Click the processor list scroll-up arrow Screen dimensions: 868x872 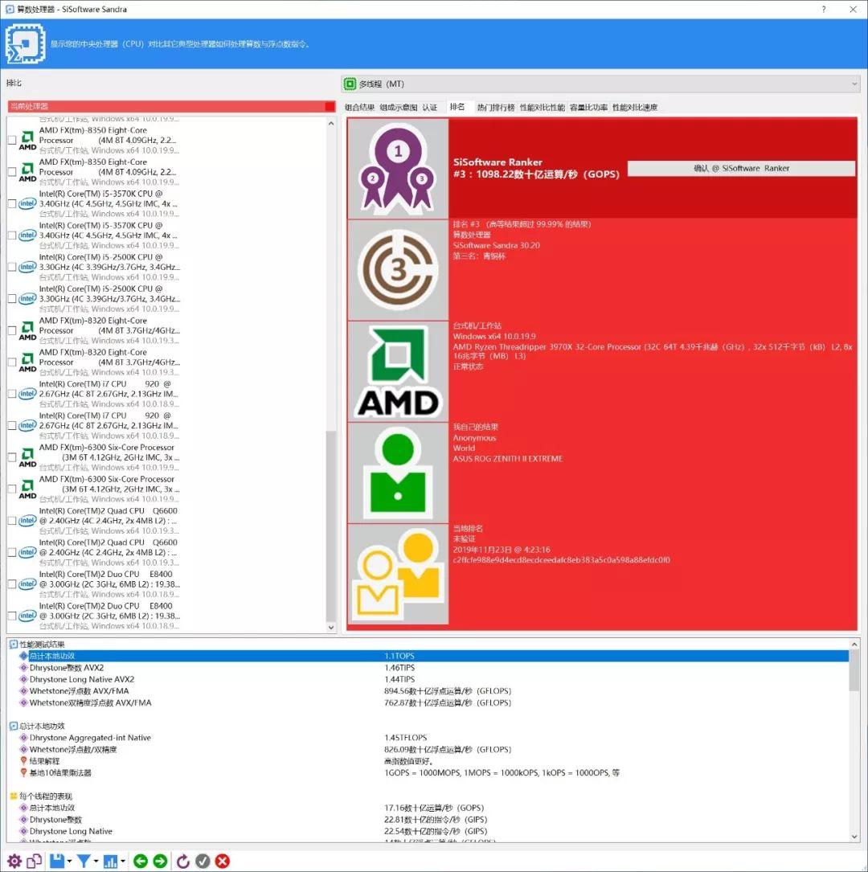pyautogui.click(x=331, y=123)
